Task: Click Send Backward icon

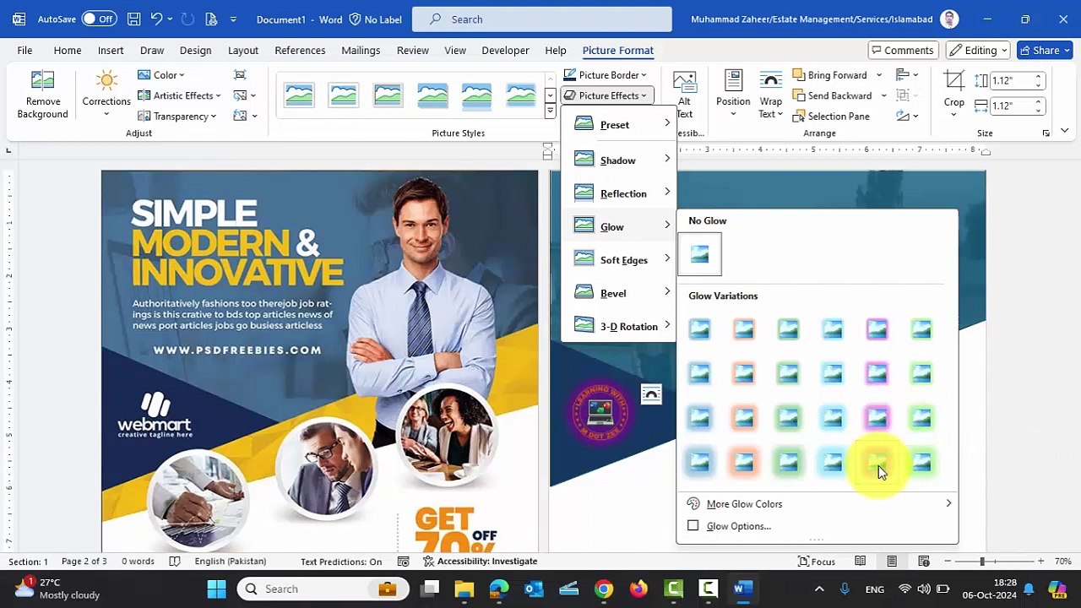Action: point(798,95)
